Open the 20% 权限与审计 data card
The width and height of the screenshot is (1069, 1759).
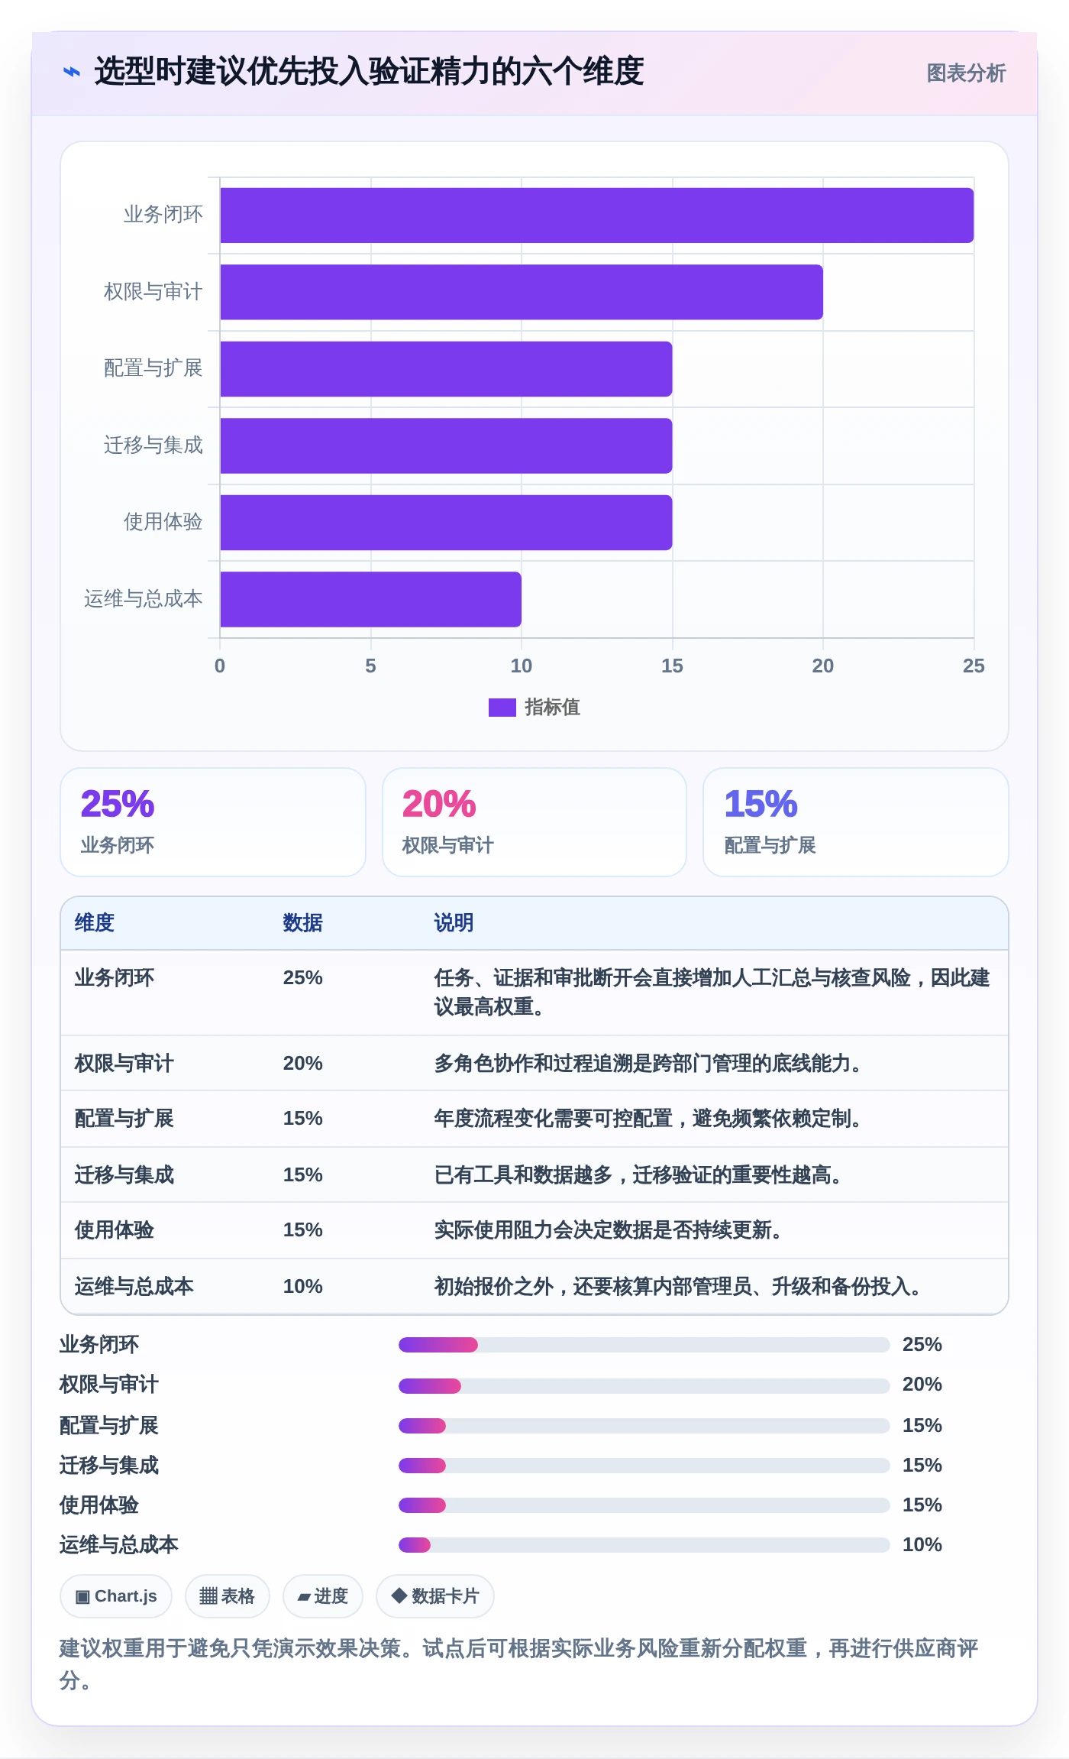click(x=534, y=822)
